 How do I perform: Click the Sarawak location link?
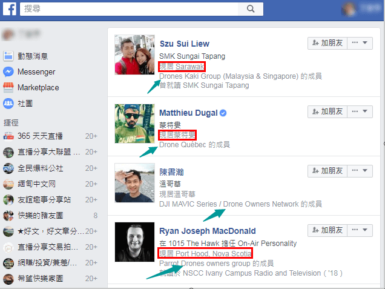coord(189,67)
